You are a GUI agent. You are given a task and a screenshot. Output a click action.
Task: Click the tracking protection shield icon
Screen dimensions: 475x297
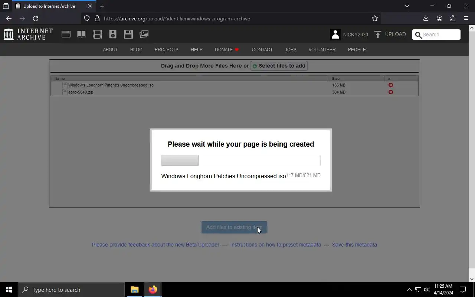(87, 18)
